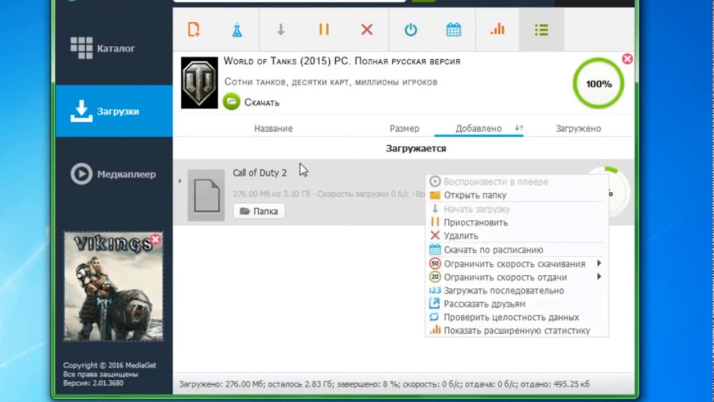
Task: Click the Скачать button for World of Tanks
Action: (x=251, y=102)
